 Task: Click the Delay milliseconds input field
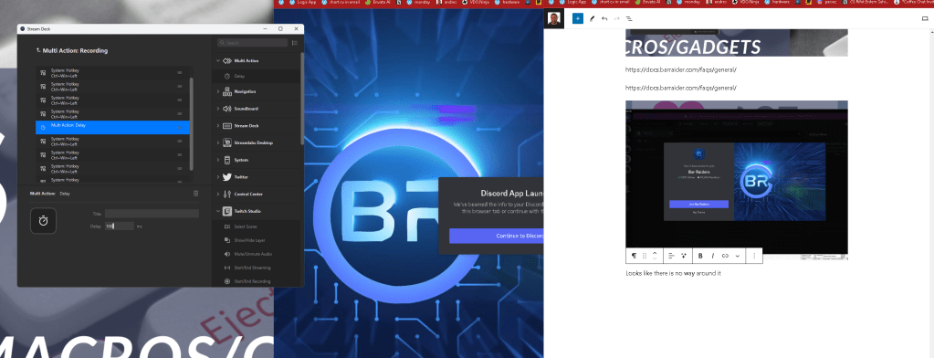coord(119,226)
